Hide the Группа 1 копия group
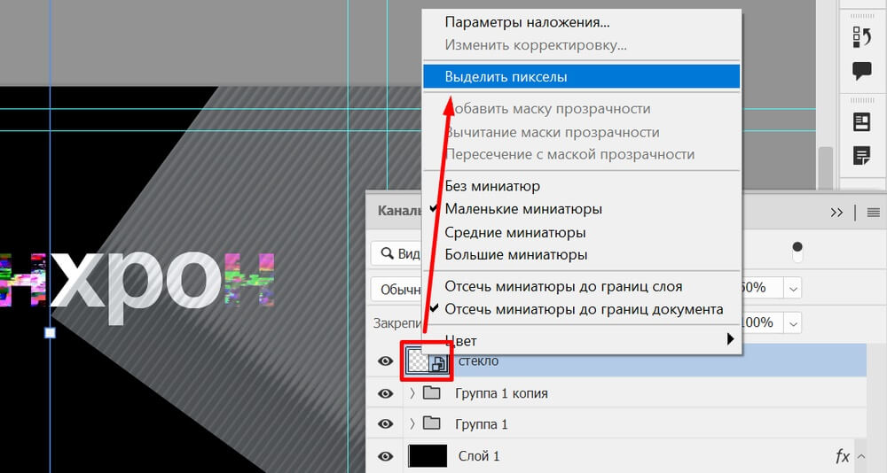The height and width of the screenshot is (473, 887). point(385,392)
